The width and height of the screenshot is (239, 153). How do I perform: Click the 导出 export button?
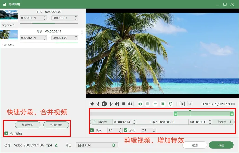[221, 145]
